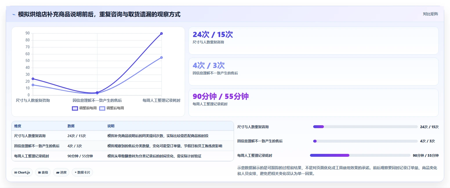This screenshot has height=188, width=450.
Task: Click the dark line point at 90
Action: click(x=162, y=34)
